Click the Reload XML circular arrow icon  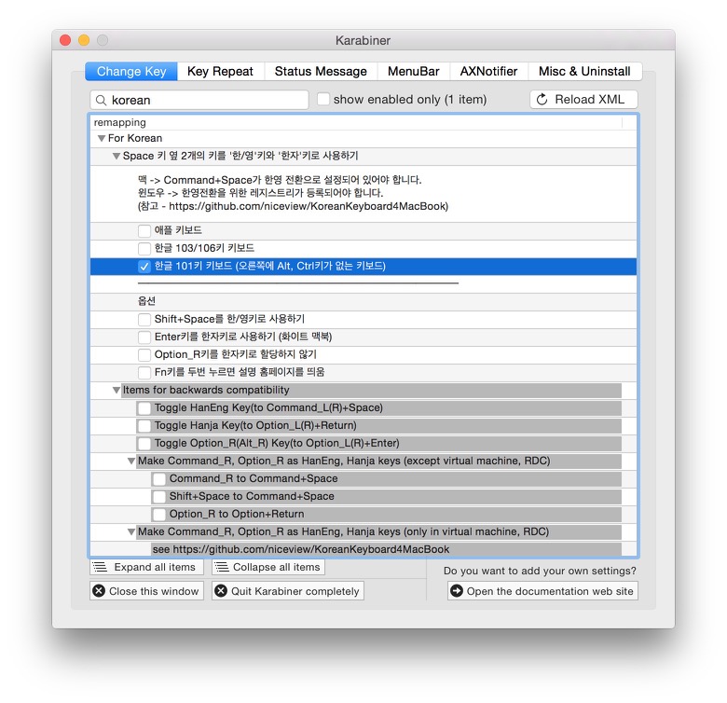542,100
